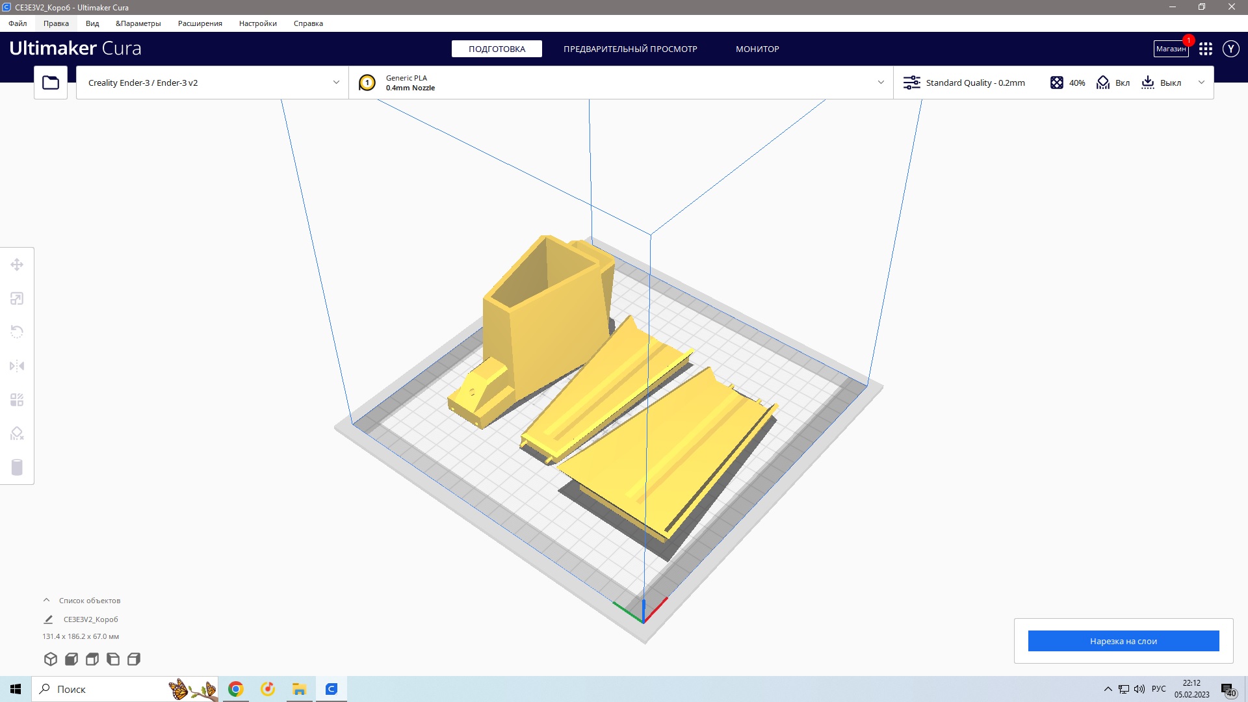Image resolution: width=1248 pixels, height=702 pixels.
Task: Click the Нарезка на слои button
Action: pos(1123,641)
